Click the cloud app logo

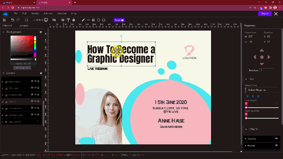click(5, 14)
